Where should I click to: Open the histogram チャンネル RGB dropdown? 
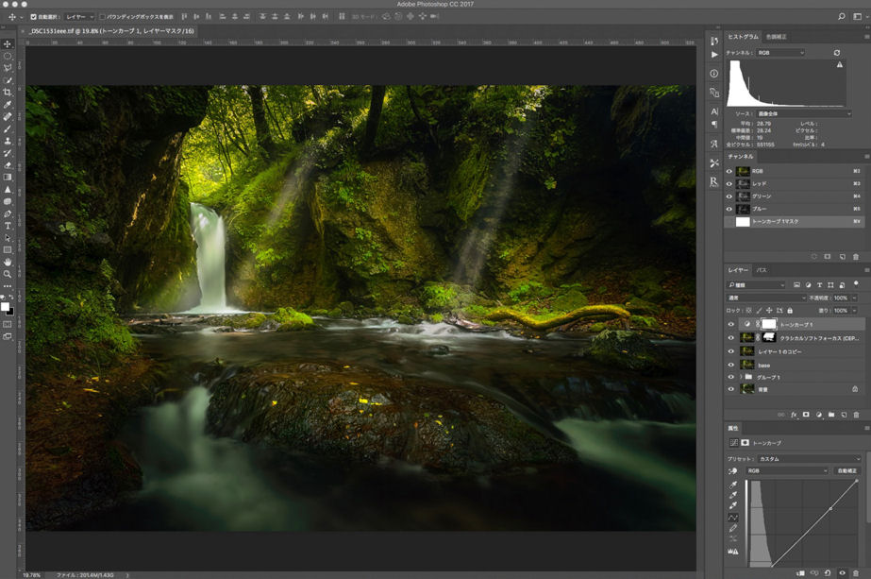pos(780,53)
